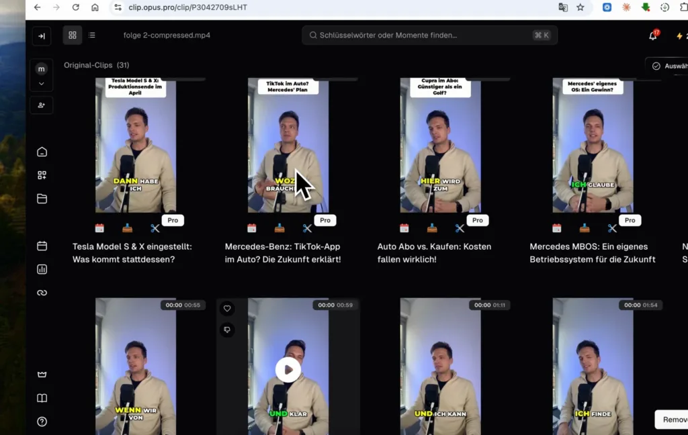The image size is (688, 435).
Task: Click the Pro badge under the Auto Abo clip
Action: (x=478, y=220)
